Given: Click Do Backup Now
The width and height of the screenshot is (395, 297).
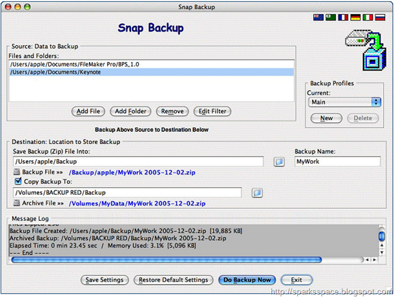Looking at the screenshot, I should coord(247,280).
